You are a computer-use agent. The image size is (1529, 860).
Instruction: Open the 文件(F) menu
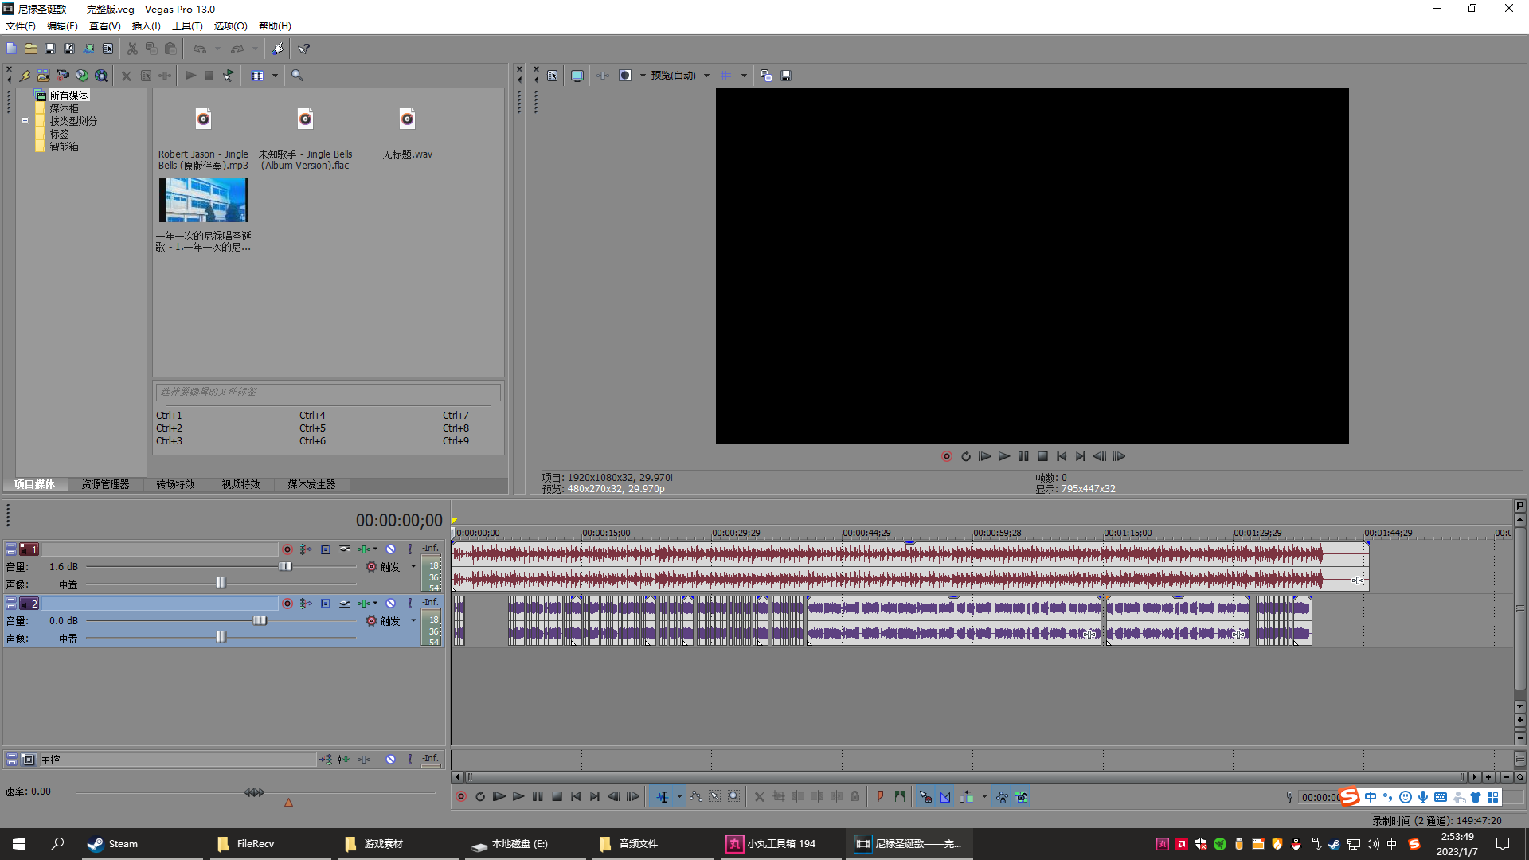pyautogui.click(x=21, y=26)
